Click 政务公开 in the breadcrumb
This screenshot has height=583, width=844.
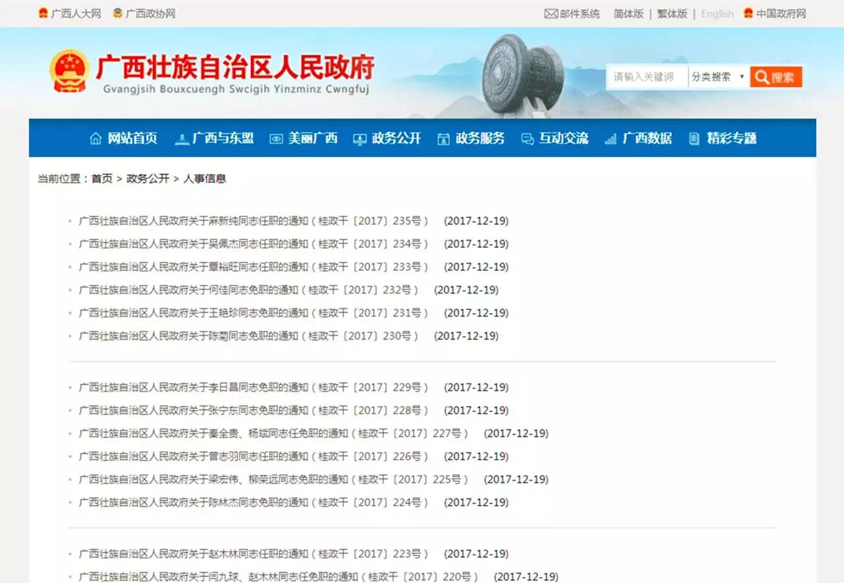[x=148, y=179]
